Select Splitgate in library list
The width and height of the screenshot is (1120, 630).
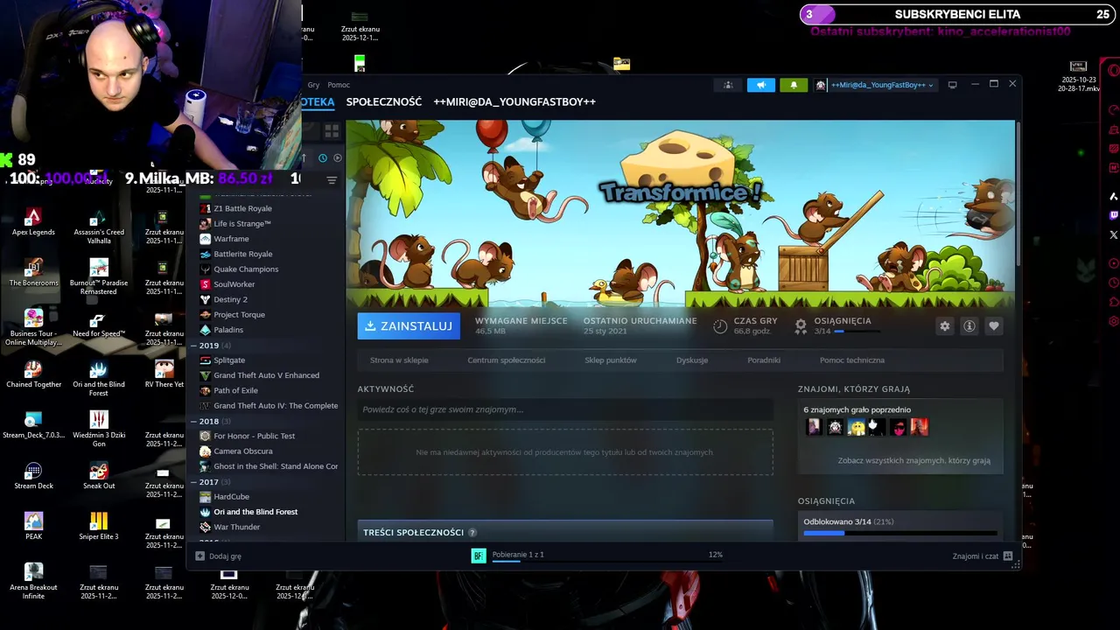point(229,360)
